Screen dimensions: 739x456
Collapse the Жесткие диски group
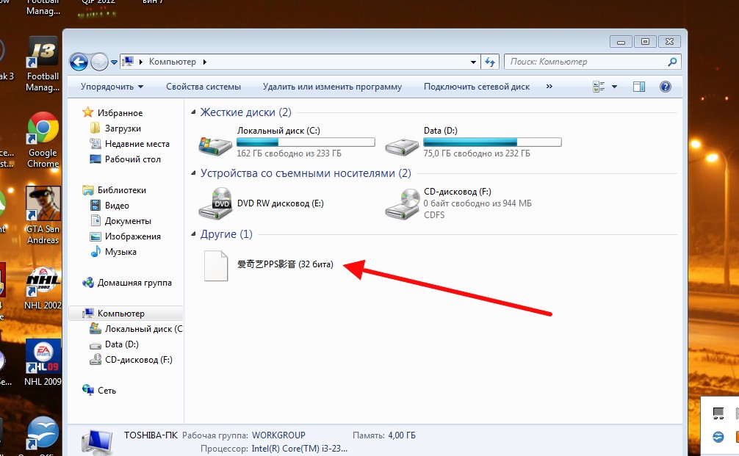click(x=193, y=112)
